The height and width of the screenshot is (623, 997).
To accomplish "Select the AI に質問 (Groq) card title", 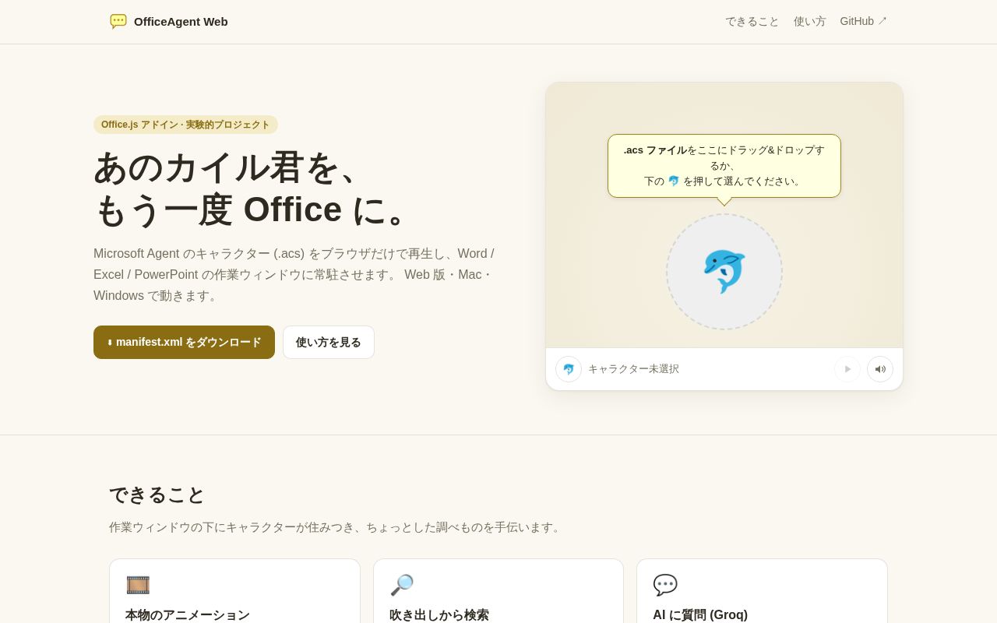I will click(x=700, y=615).
